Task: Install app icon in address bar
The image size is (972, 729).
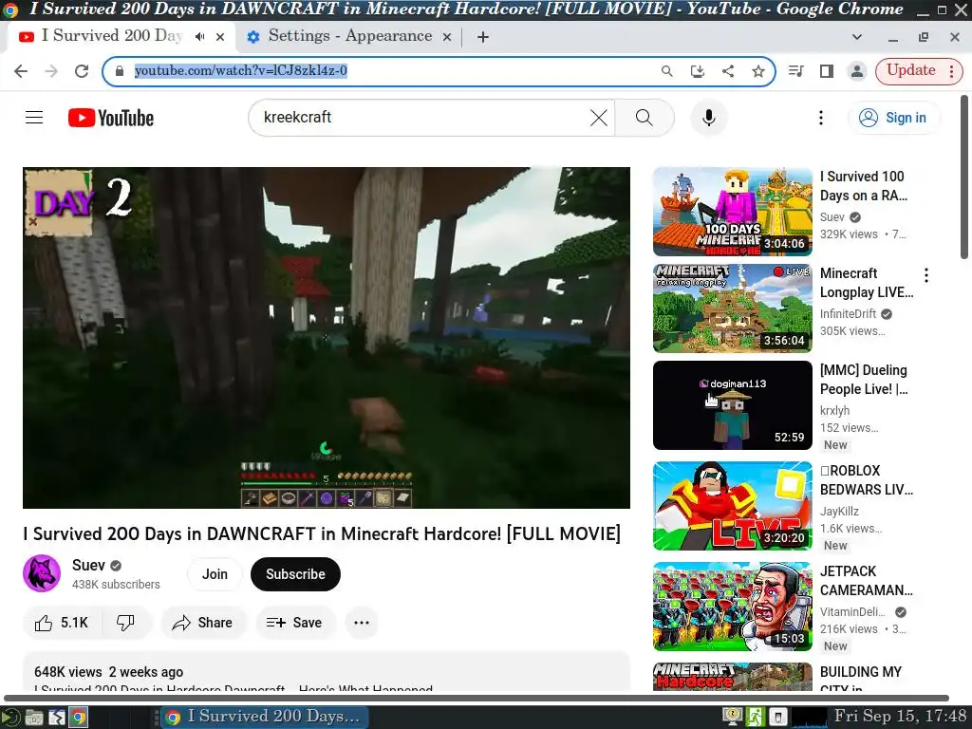Action: point(698,70)
